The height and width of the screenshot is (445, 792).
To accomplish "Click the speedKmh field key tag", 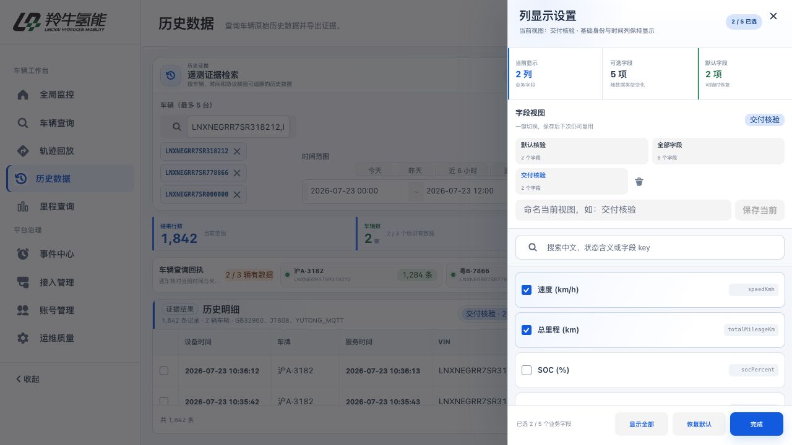I will click(x=754, y=289).
